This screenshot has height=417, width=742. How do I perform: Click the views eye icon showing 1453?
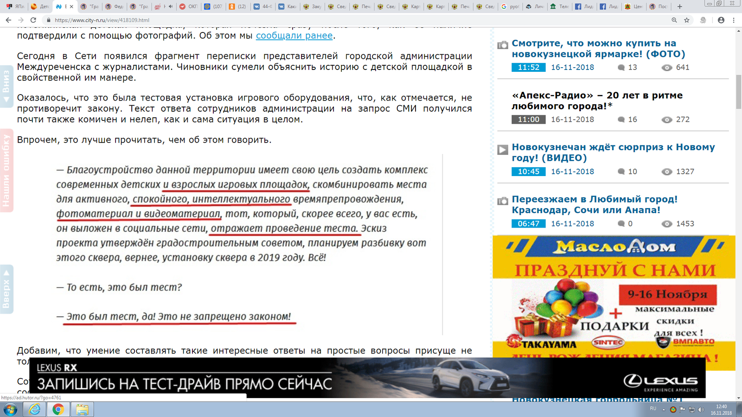(666, 224)
